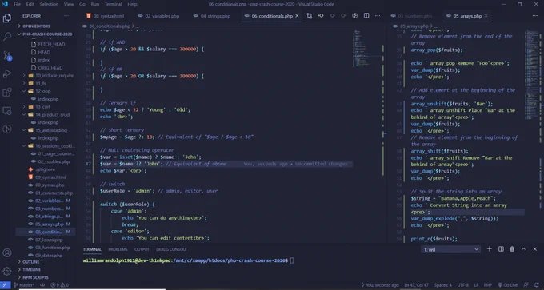Switch to the 00_syntax.html tab

point(105,16)
